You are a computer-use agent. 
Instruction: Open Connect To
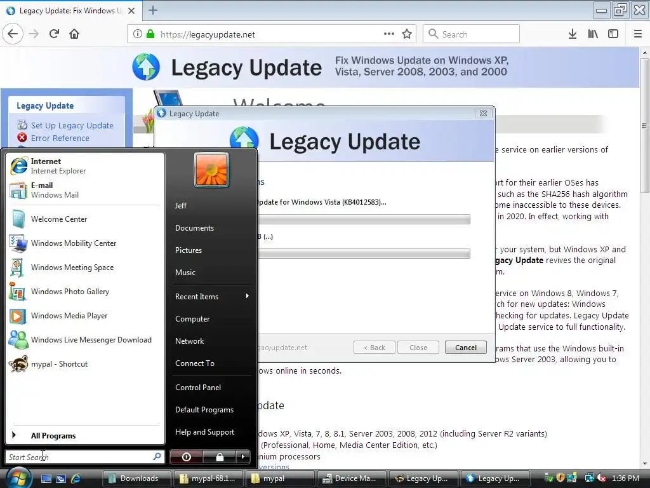pos(212,363)
